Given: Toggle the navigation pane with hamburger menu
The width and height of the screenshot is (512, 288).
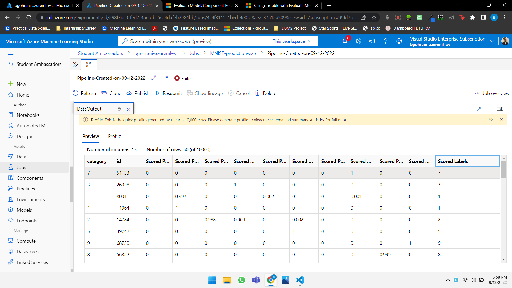Looking at the screenshot, I should click(x=11, y=53).
